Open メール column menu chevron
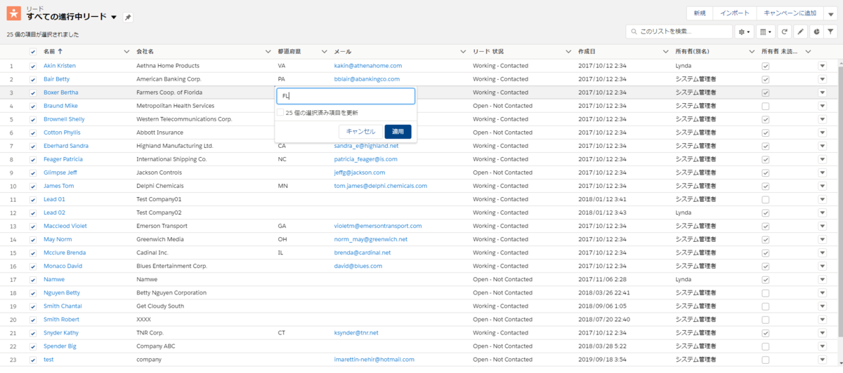This screenshot has height=373, width=843. pyautogui.click(x=464, y=52)
